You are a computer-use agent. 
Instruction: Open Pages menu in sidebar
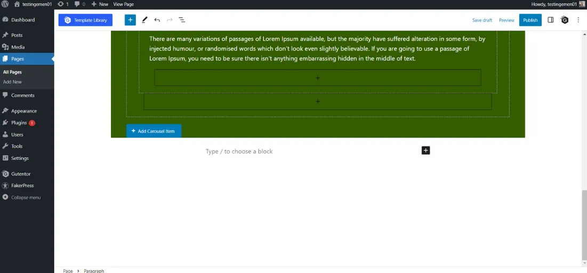[x=27, y=59]
